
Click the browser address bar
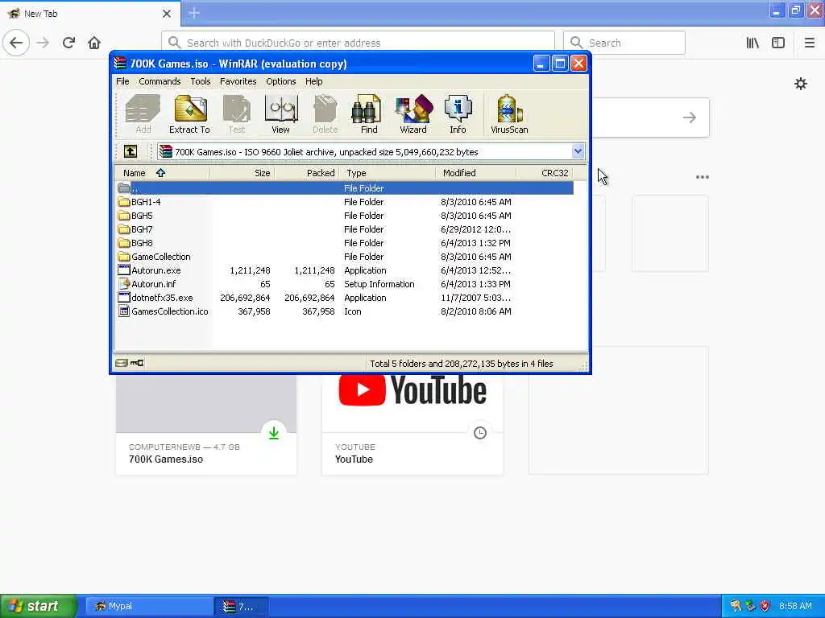pos(358,43)
